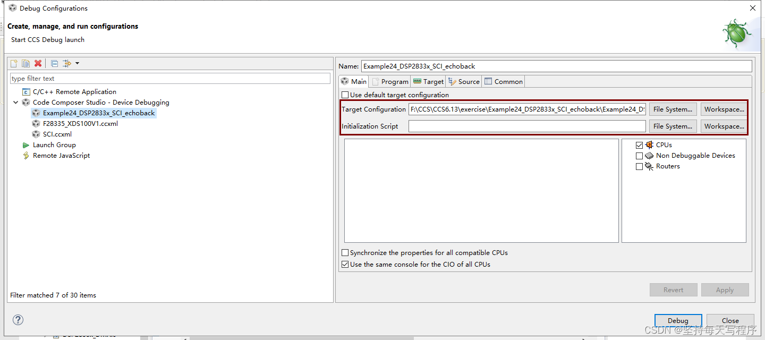This screenshot has width=765, height=340.
Task: Click the Target Configuration path field
Action: pos(527,109)
